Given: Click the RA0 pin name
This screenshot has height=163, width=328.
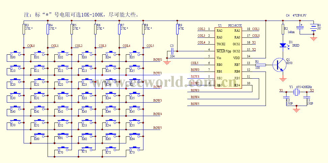Looking at the screenshot, I should pos(237,37).
